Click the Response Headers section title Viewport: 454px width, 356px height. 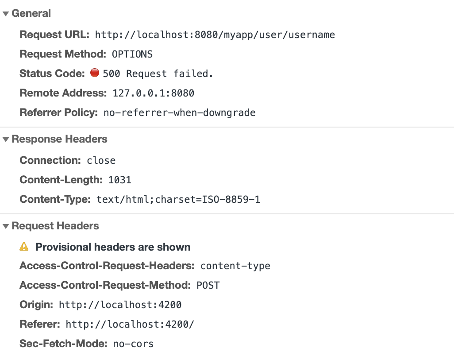pos(59,139)
